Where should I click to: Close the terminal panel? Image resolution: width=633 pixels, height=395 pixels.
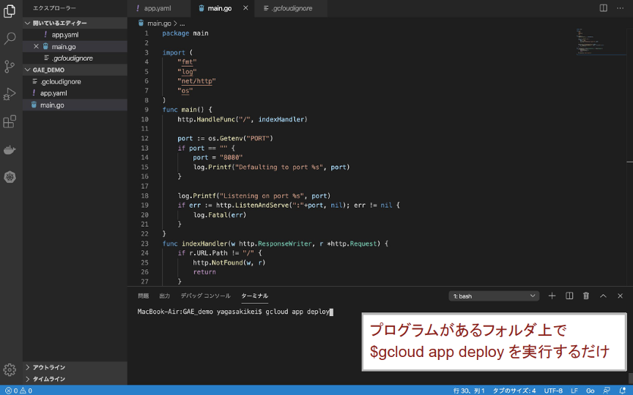[x=620, y=296]
